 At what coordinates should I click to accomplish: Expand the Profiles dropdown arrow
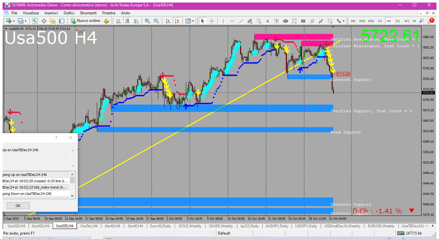tap(26, 21)
